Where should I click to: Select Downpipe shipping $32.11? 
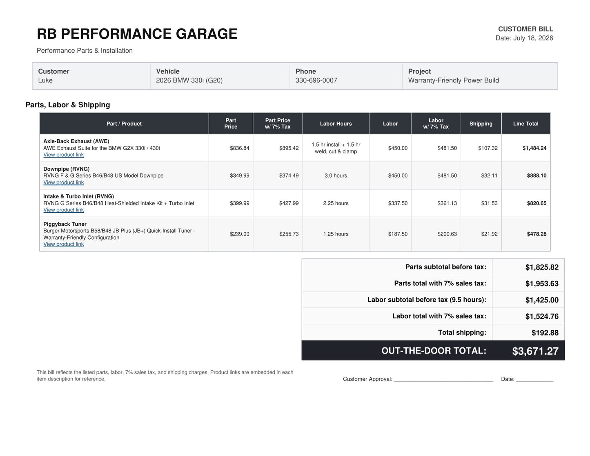click(x=490, y=176)
